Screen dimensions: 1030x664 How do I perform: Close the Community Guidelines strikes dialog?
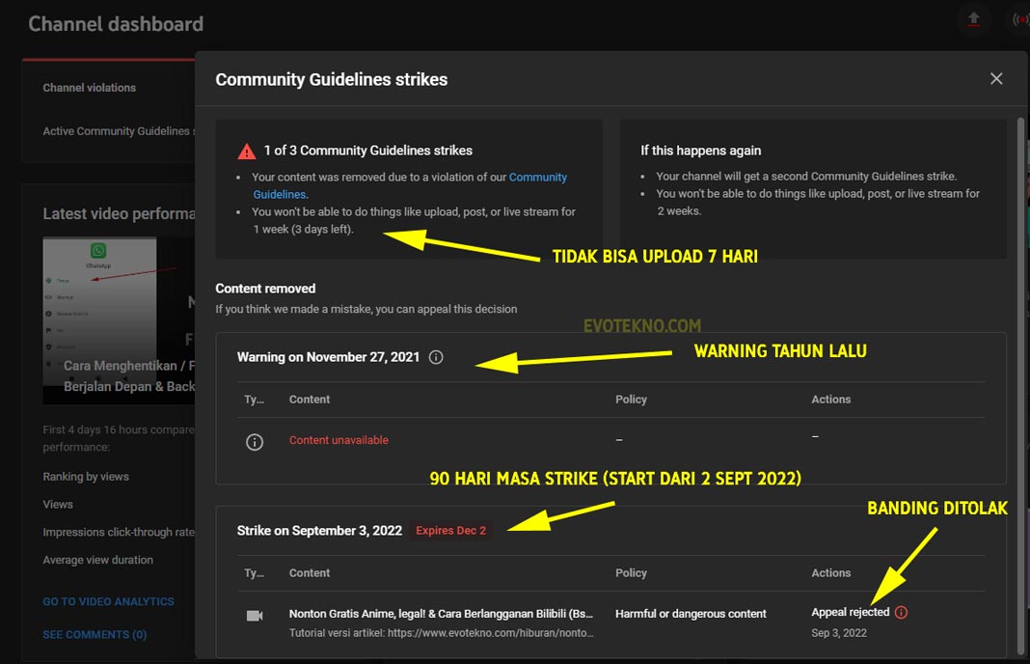[x=996, y=79]
